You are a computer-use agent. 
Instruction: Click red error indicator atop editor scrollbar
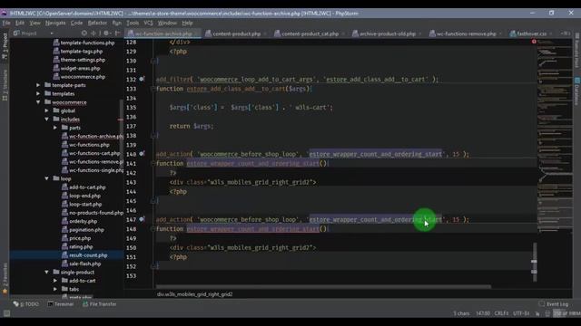click(534, 42)
